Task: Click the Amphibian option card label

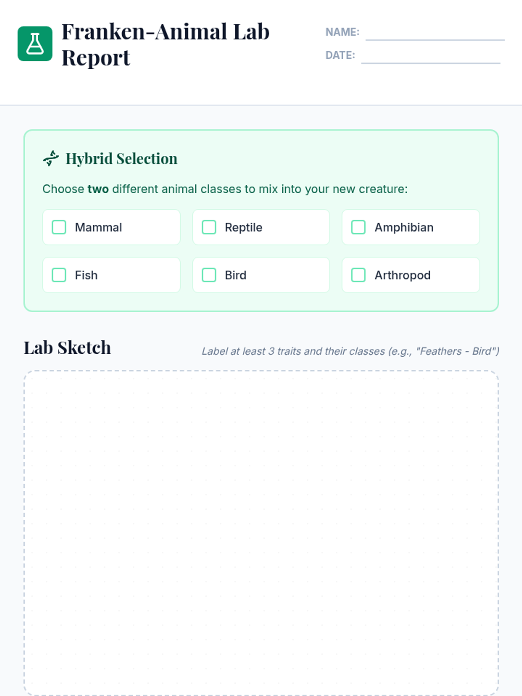Action: (404, 227)
